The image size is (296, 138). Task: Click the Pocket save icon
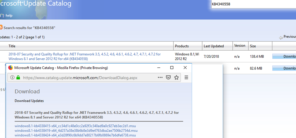168,78
